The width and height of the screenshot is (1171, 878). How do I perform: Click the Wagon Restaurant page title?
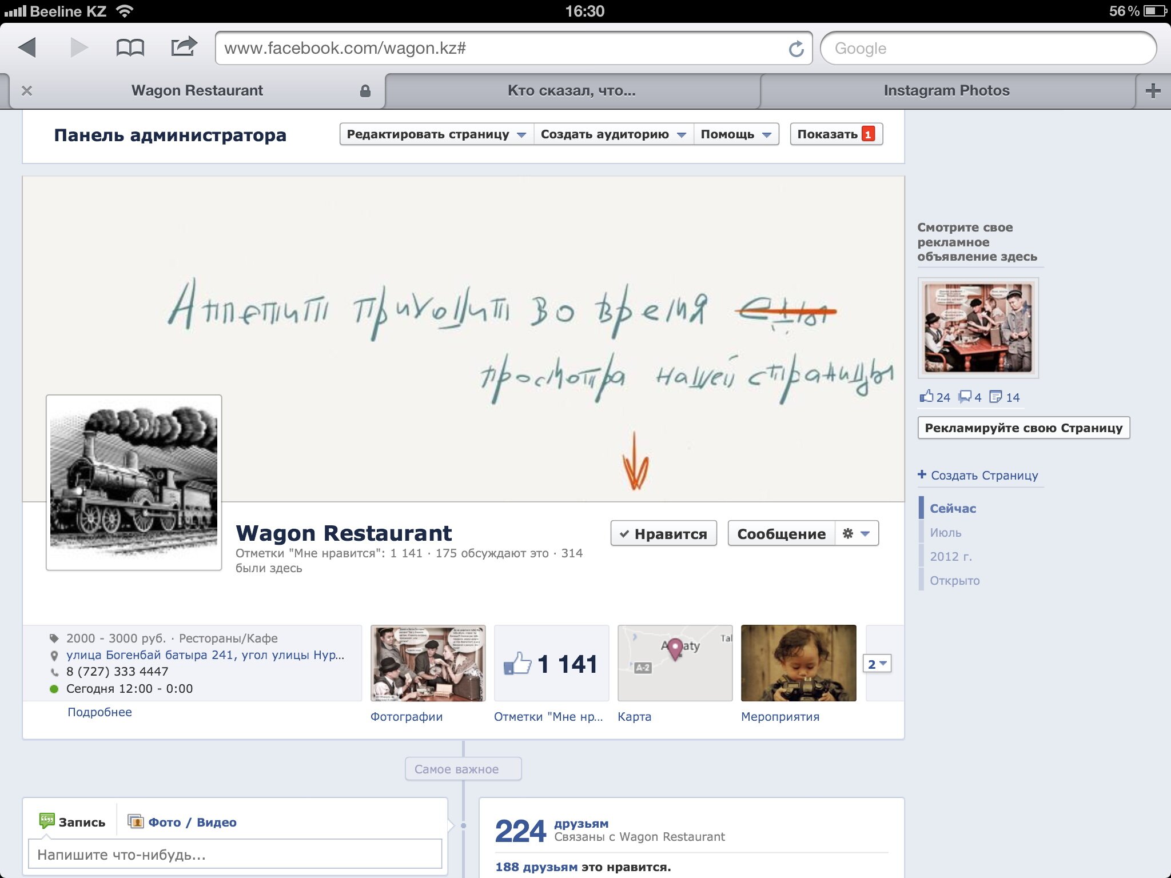pos(344,533)
